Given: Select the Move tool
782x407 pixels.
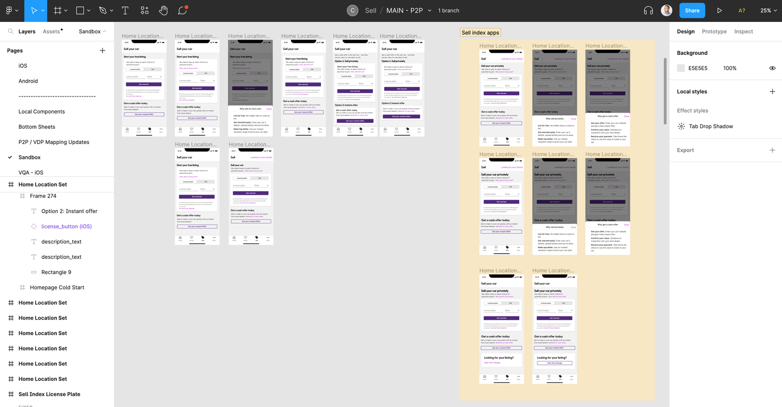Looking at the screenshot, I should pos(34,10).
